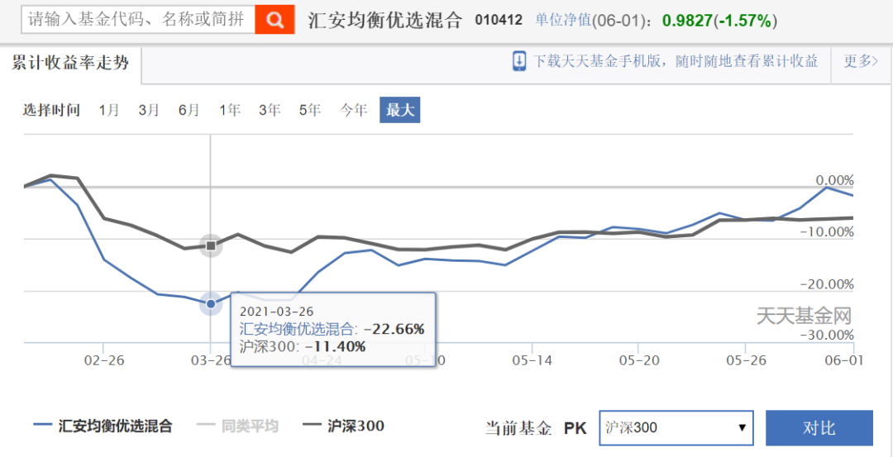This screenshot has height=457, width=893.
Task: Select the 3月 time range
Action: (x=149, y=110)
